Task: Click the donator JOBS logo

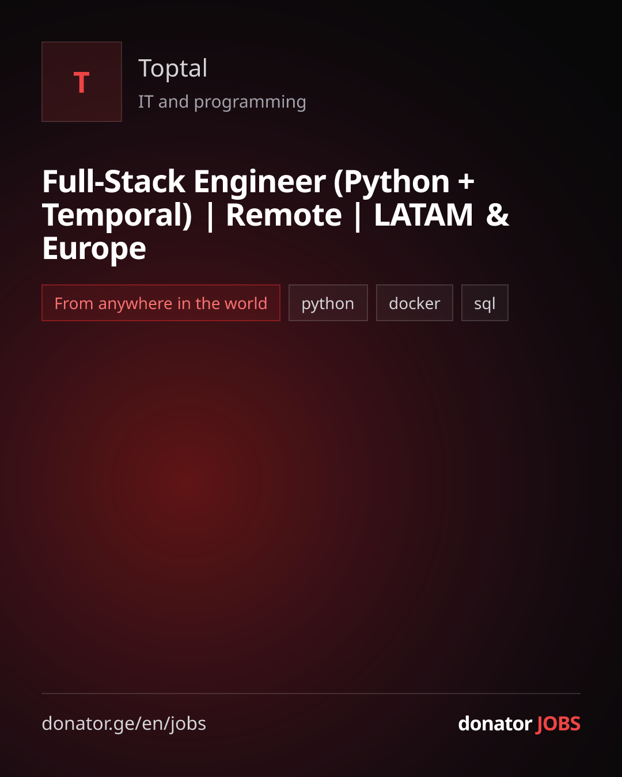Action: [x=519, y=723]
